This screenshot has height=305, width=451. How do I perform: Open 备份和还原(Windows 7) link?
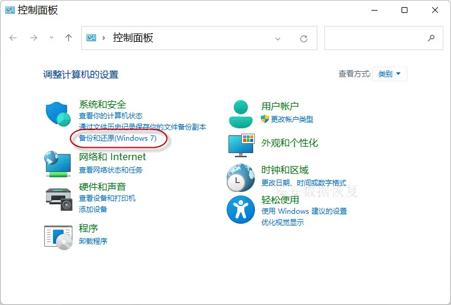118,138
